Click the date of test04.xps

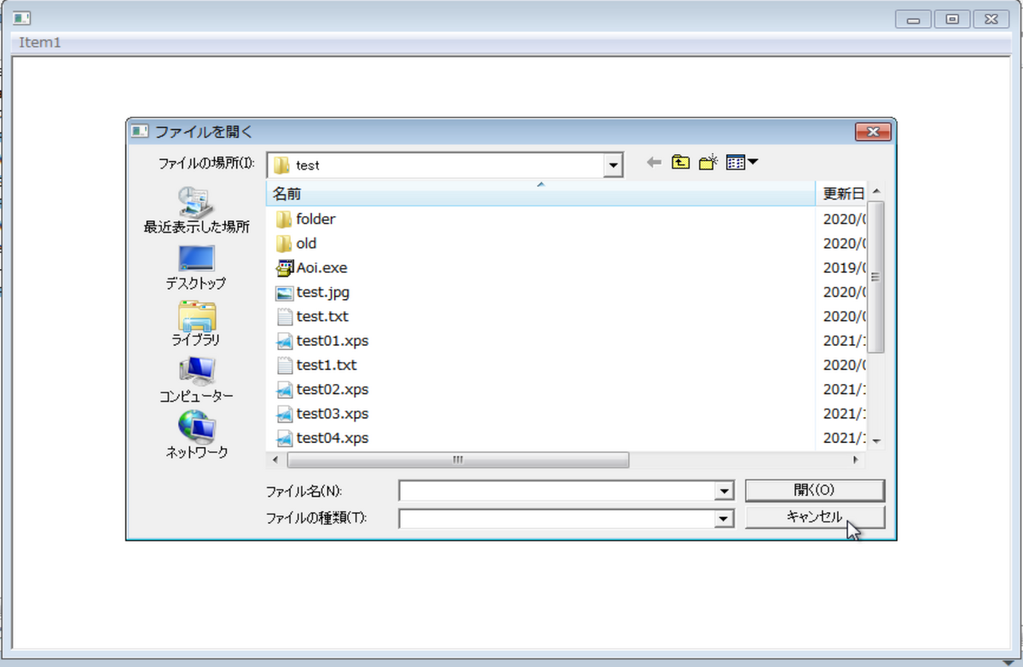844,438
